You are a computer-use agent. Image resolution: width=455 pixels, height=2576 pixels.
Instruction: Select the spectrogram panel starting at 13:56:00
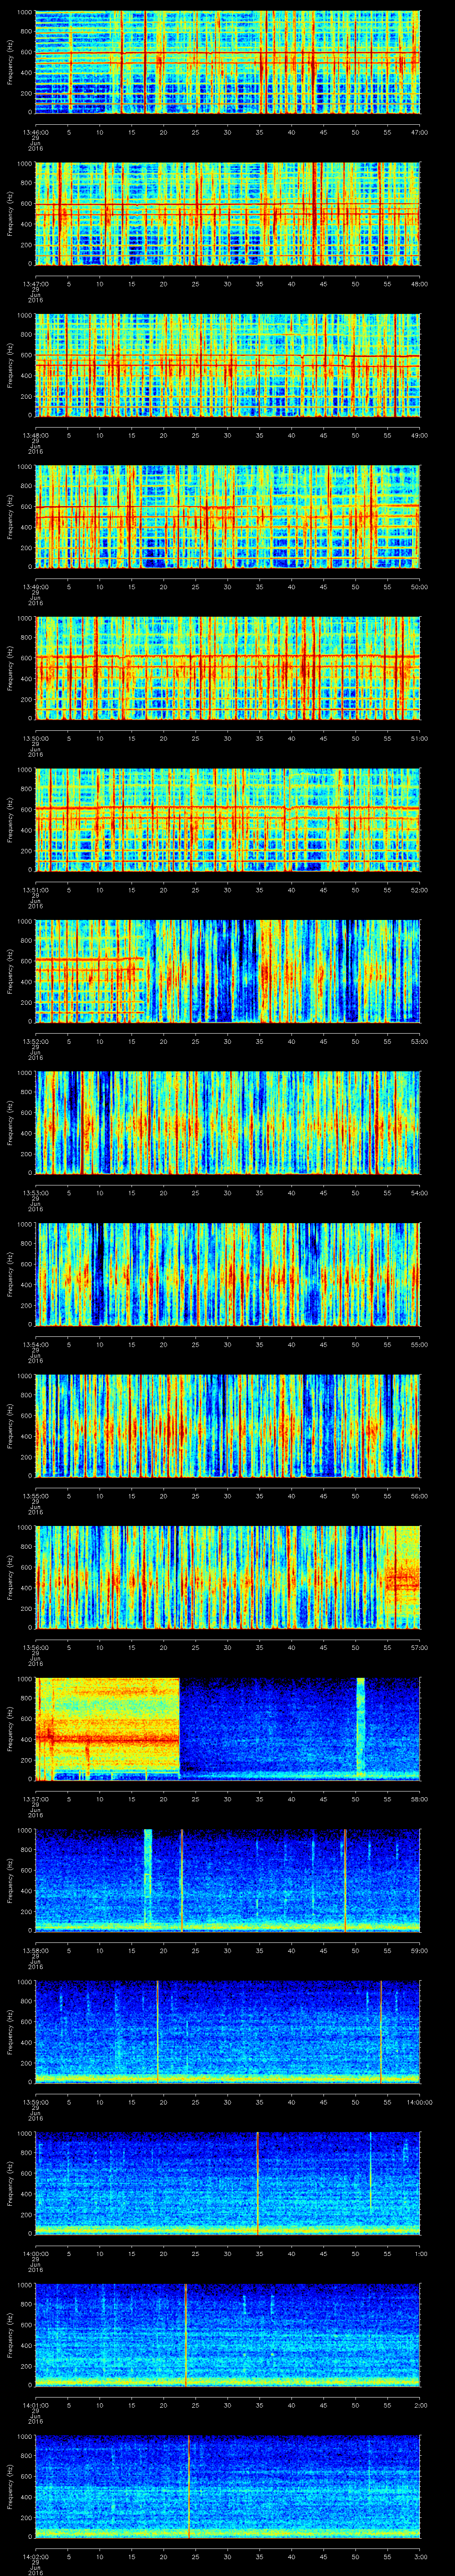[x=228, y=1578]
